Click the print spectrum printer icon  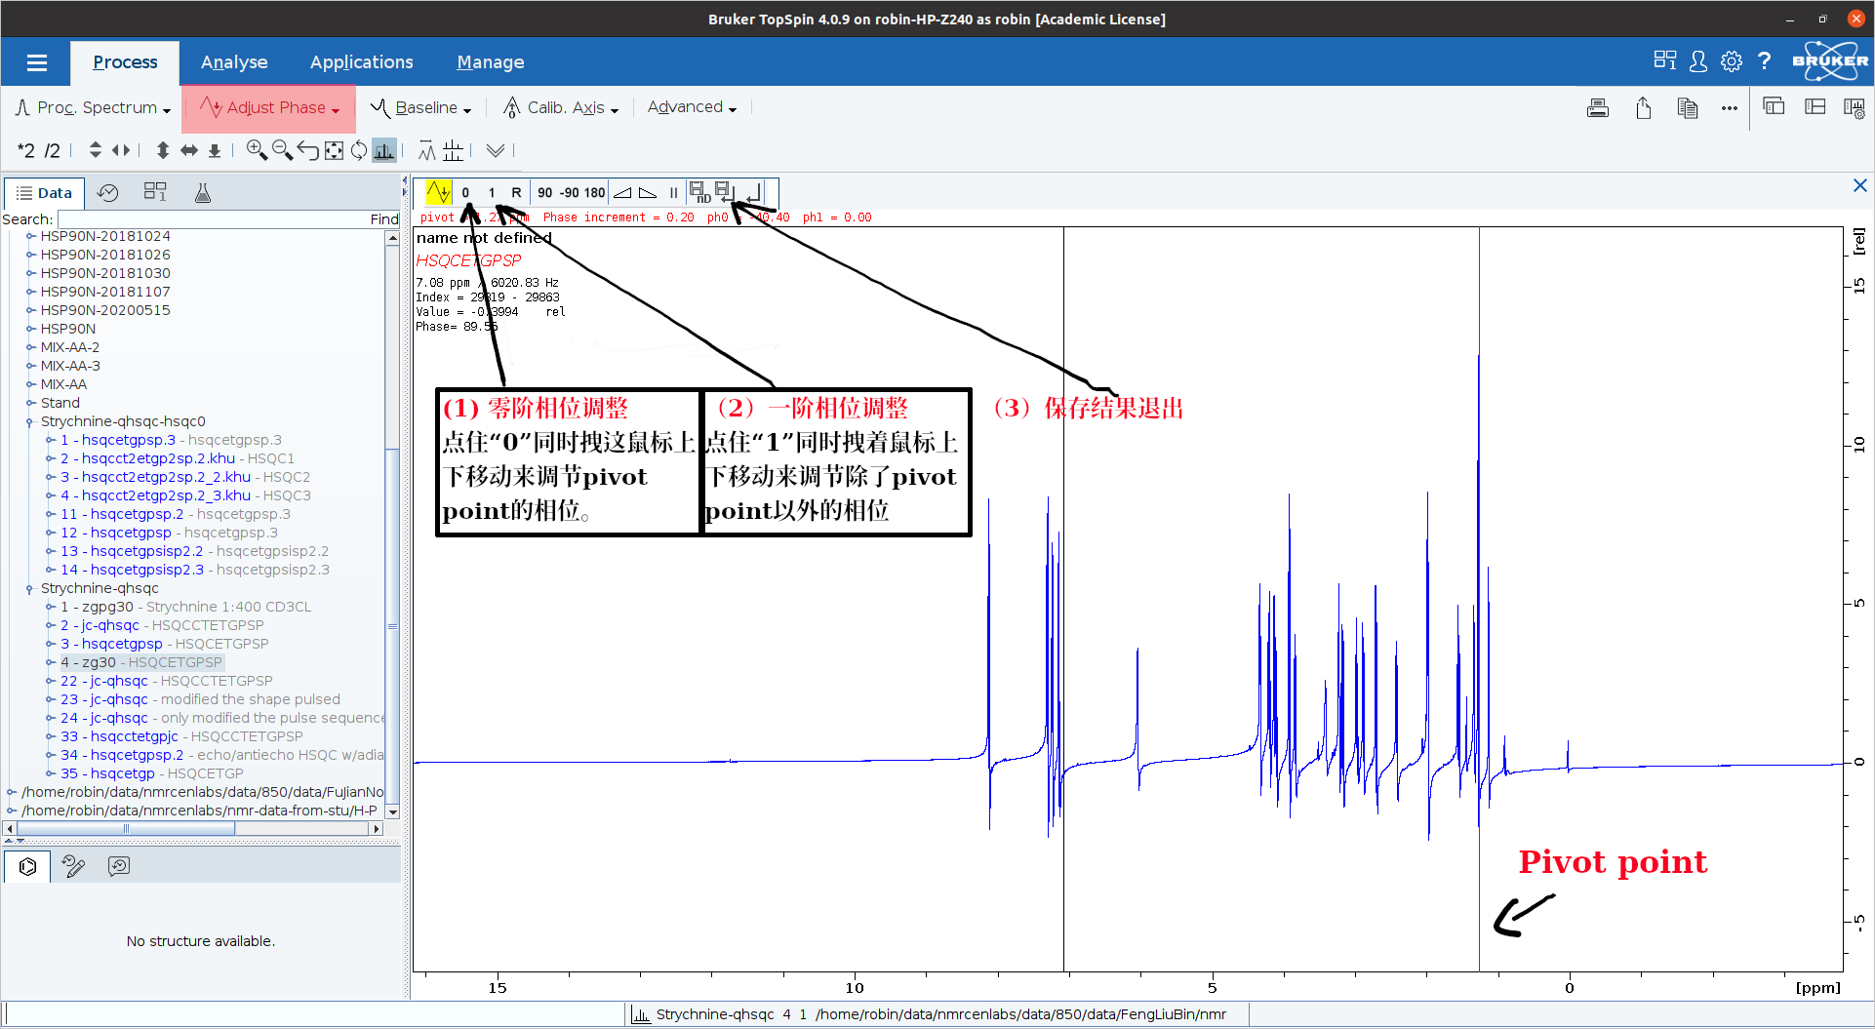point(1597,108)
